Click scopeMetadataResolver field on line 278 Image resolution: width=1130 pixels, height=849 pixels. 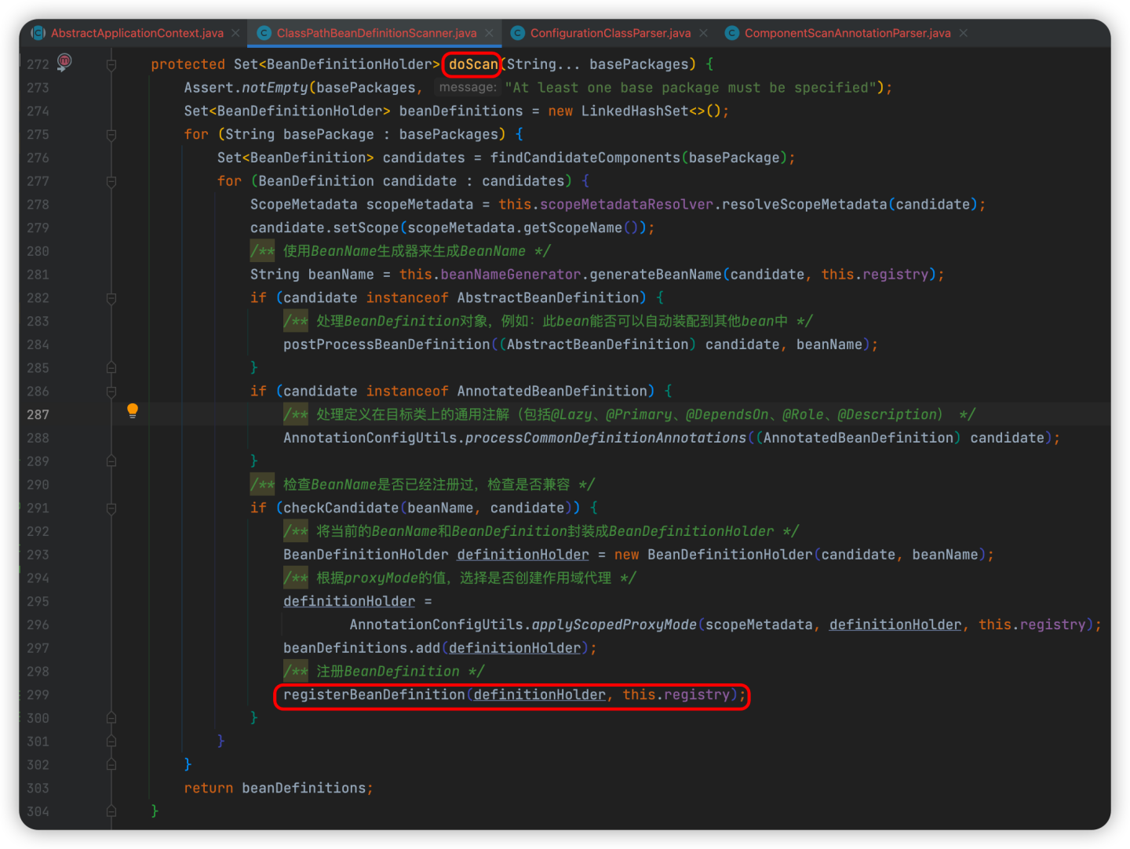(627, 204)
